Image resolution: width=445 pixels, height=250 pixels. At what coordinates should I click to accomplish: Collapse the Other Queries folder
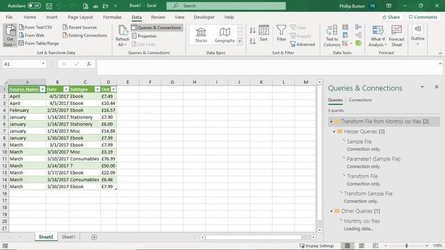(331, 211)
